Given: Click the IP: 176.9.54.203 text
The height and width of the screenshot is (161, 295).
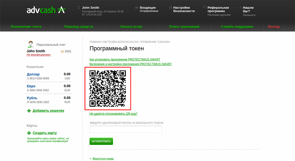Looking at the screenshot, I should pyautogui.click(x=92, y=14).
